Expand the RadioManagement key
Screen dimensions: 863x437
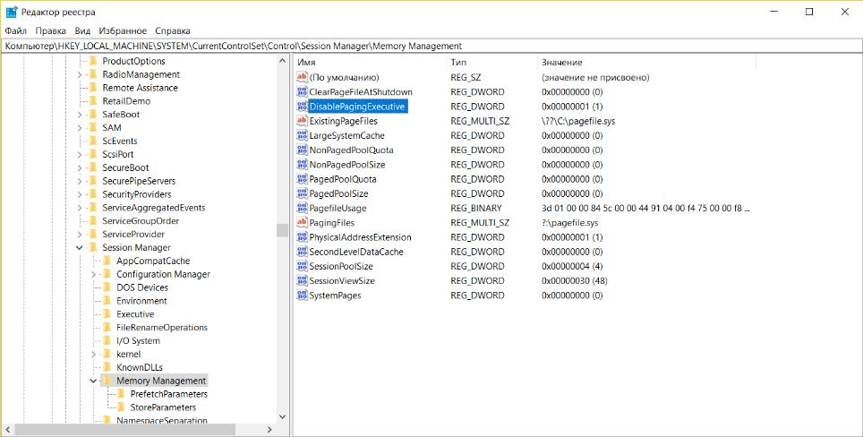click(x=80, y=75)
